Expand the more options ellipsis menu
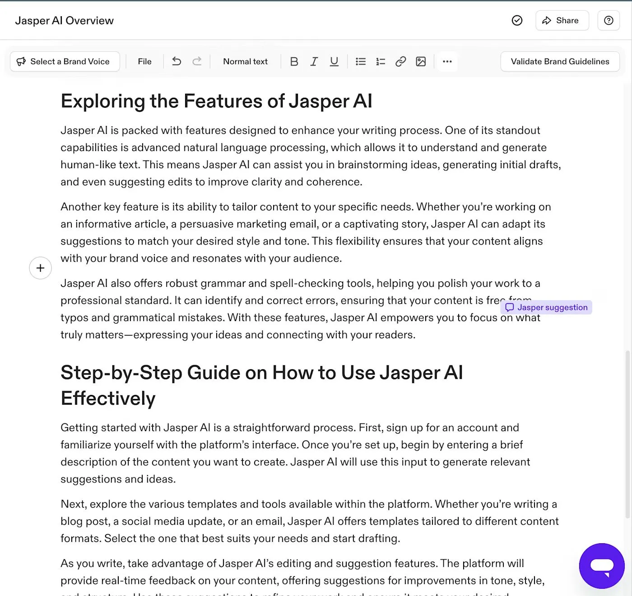The height and width of the screenshot is (596, 632). [x=447, y=61]
